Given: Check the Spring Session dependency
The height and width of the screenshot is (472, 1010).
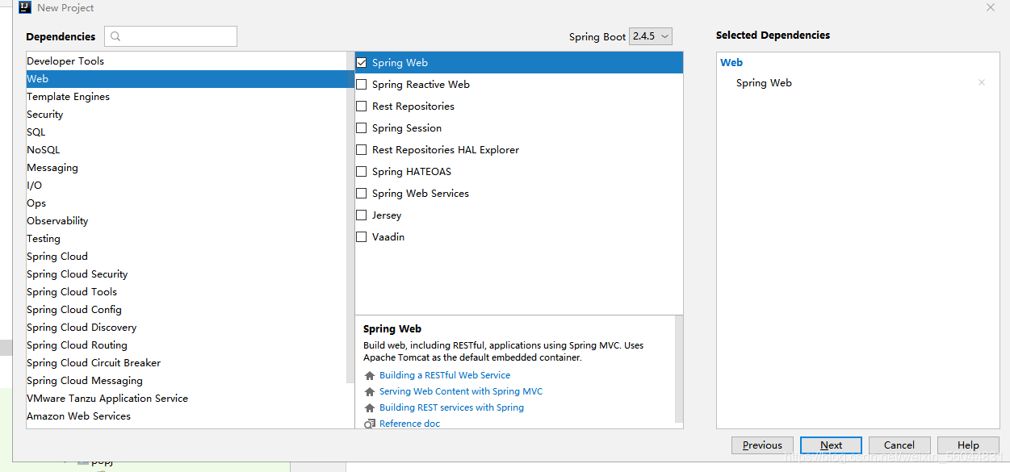Looking at the screenshot, I should [362, 128].
